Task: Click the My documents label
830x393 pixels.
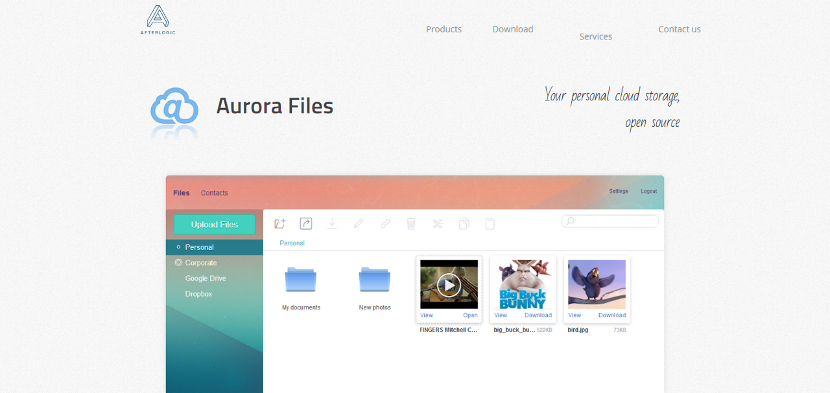Action: tap(301, 308)
